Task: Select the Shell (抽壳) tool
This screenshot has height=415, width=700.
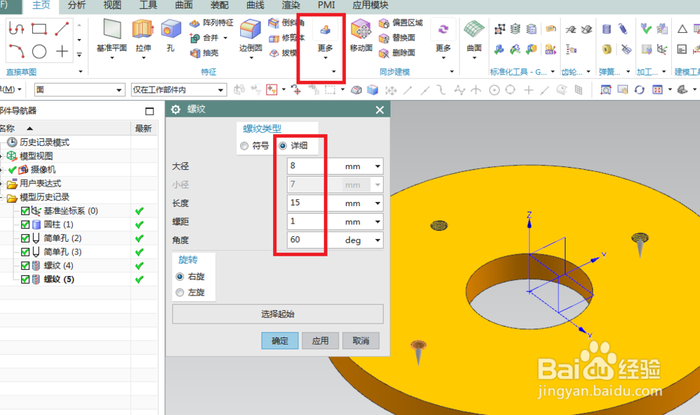Action: 204,53
